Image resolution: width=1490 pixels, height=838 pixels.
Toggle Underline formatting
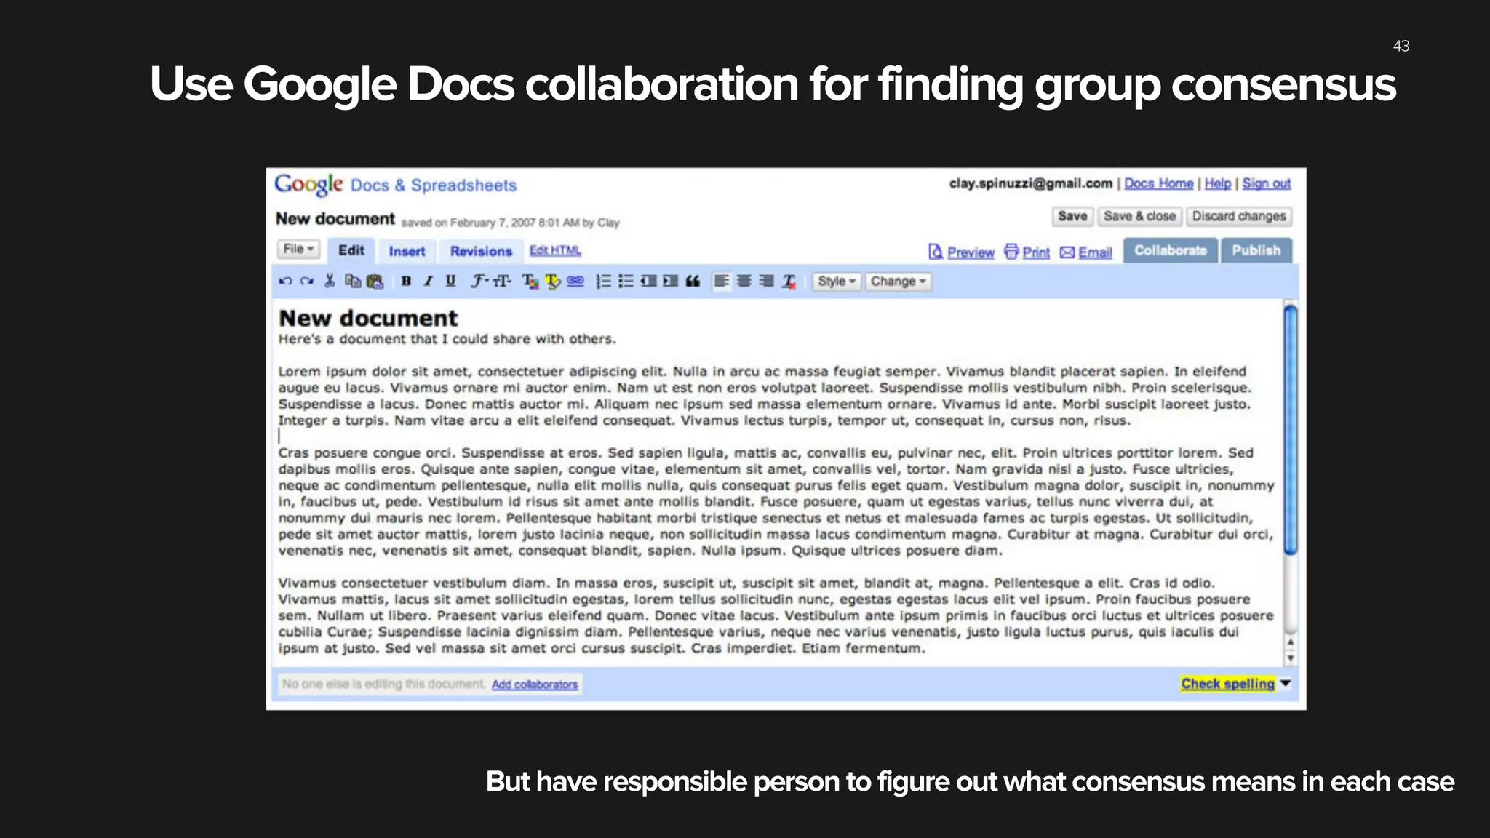click(x=450, y=282)
